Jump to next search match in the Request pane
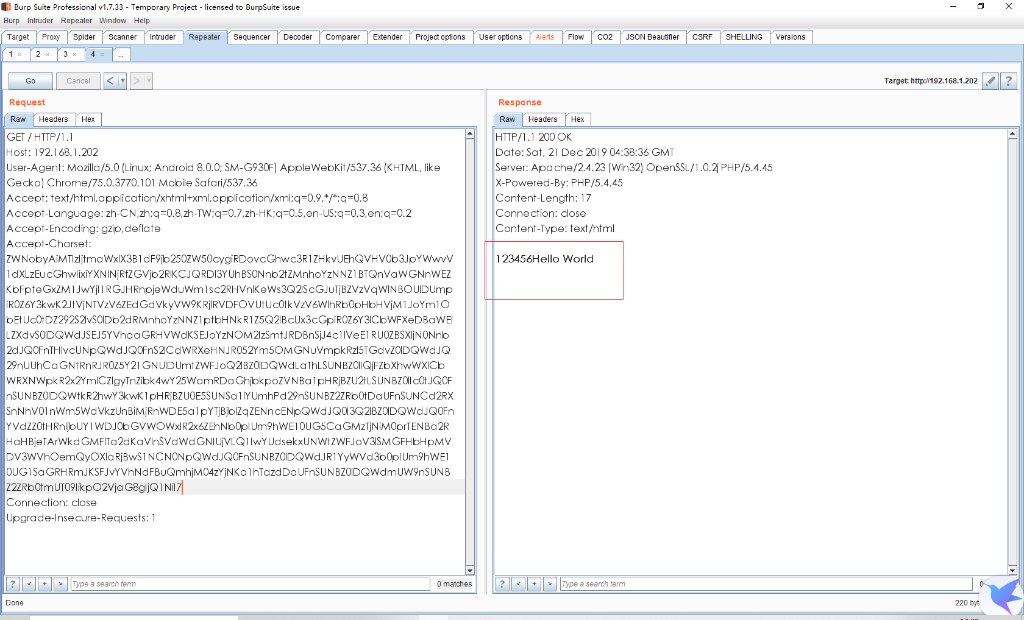Image resolution: width=1024 pixels, height=620 pixels. (60, 584)
